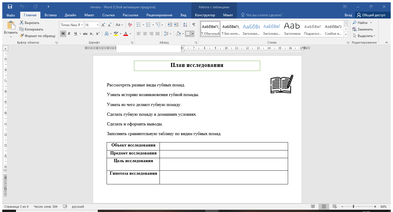Switch to the Дизайн tab

(70, 15)
